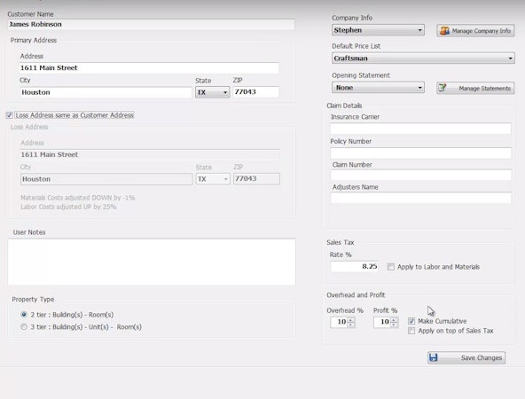Decrease Profit % with the down arrow
Image resolution: width=525 pixels, height=399 pixels.
click(x=394, y=325)
